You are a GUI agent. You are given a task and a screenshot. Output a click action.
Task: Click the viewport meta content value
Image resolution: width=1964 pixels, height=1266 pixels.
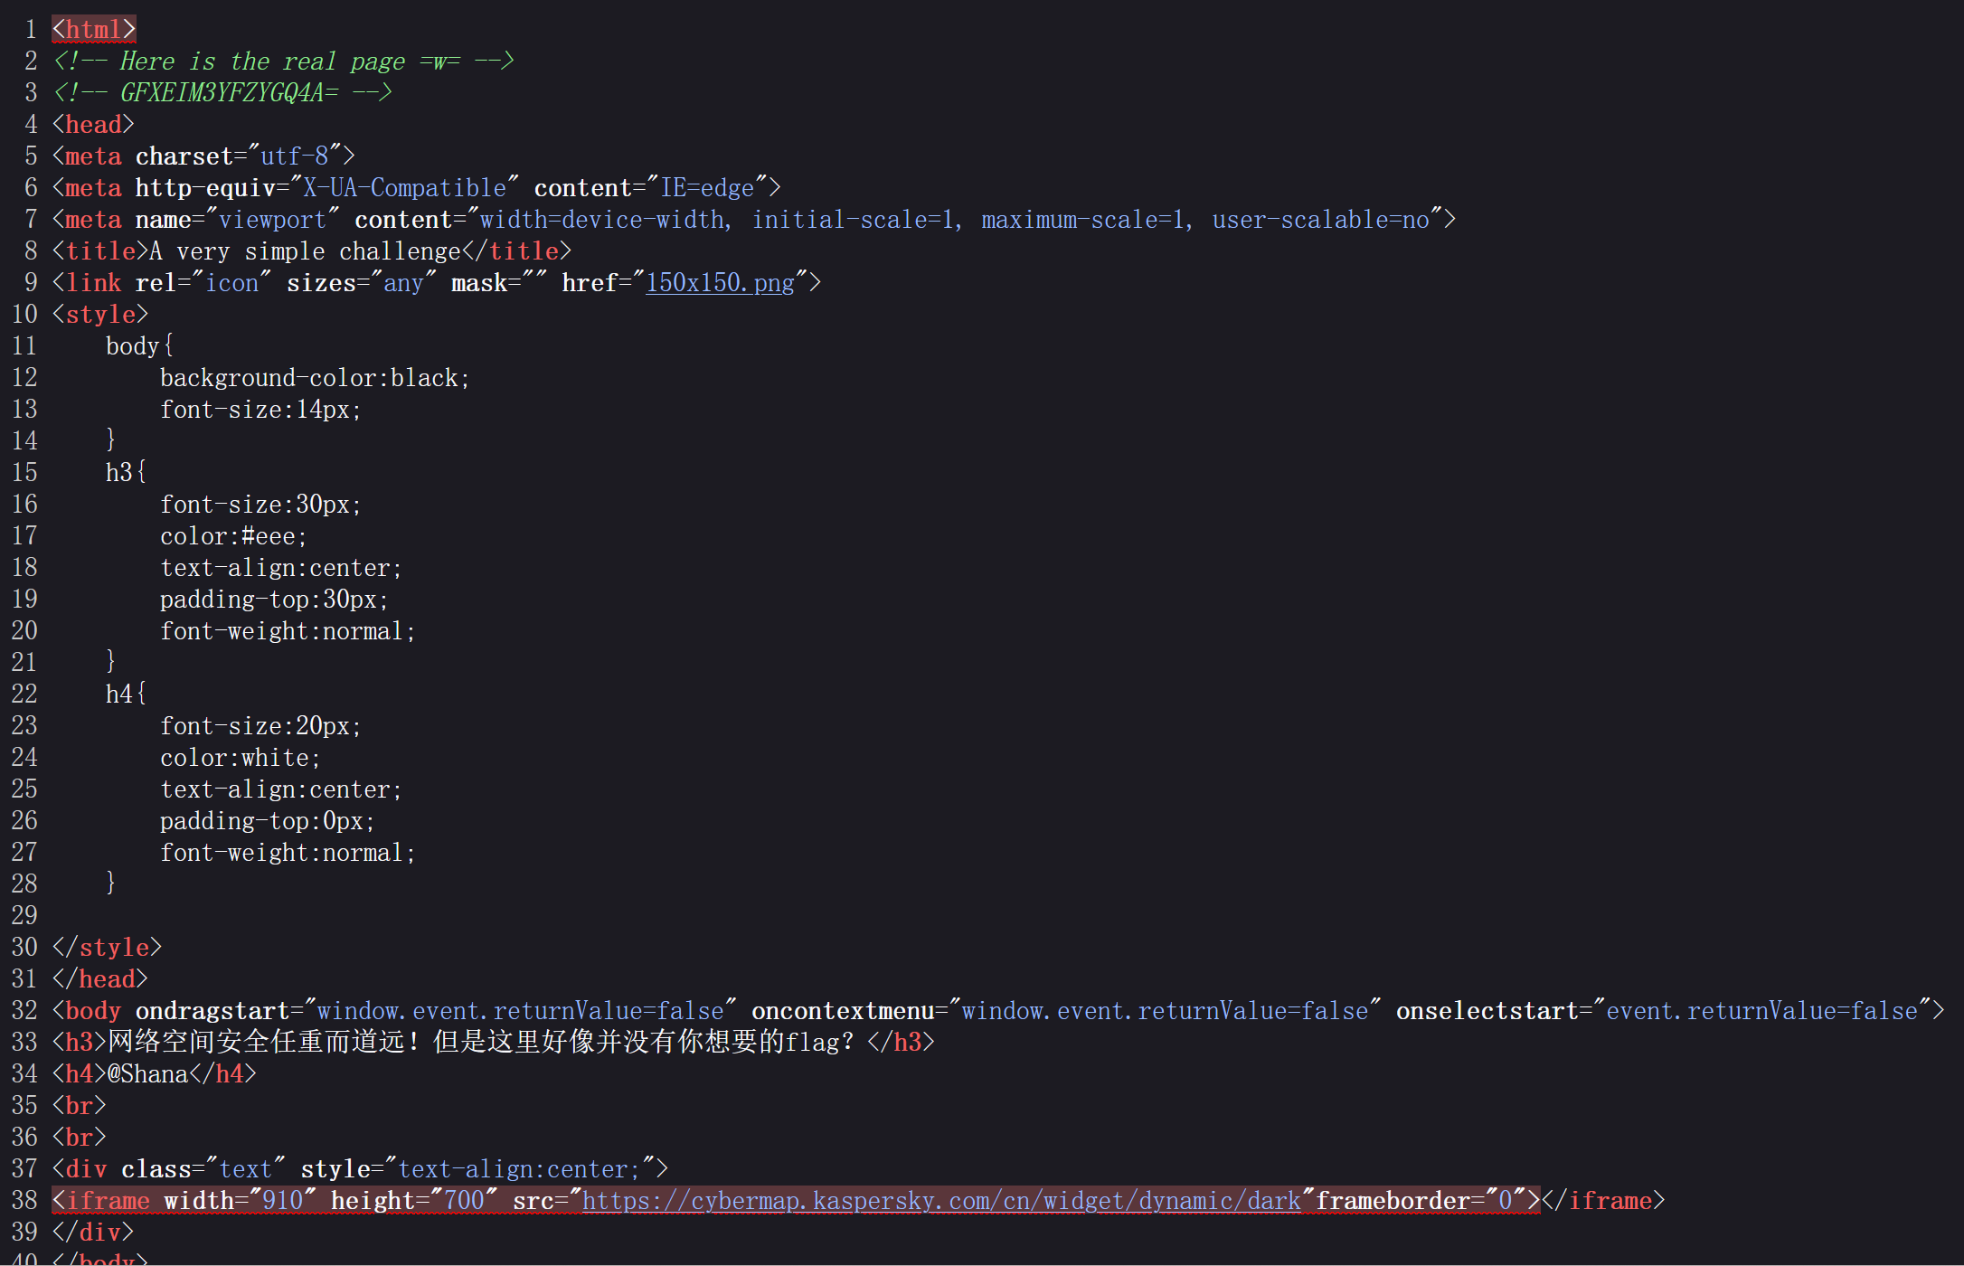(x=954, y=220)
